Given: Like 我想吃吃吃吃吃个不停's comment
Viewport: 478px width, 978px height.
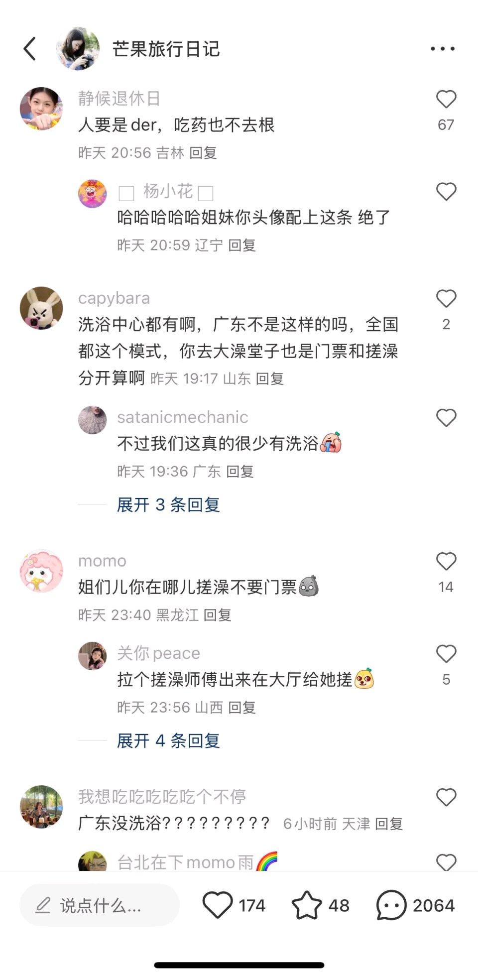Looking at the screenshot, I should (x=446, y=798).
